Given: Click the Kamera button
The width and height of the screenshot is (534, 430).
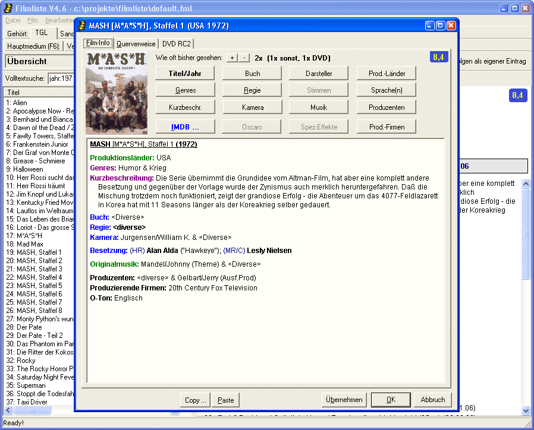Looking at the screenshot, I should pyautogui.click(x=252, y=107).
